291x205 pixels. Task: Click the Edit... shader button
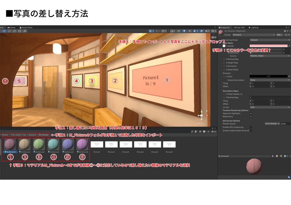coord(280,35)
